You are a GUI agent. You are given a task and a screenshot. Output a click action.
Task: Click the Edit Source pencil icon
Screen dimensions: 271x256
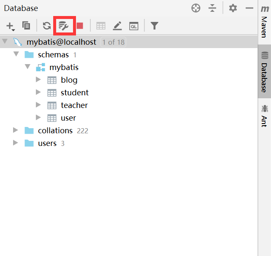[117, 26]
